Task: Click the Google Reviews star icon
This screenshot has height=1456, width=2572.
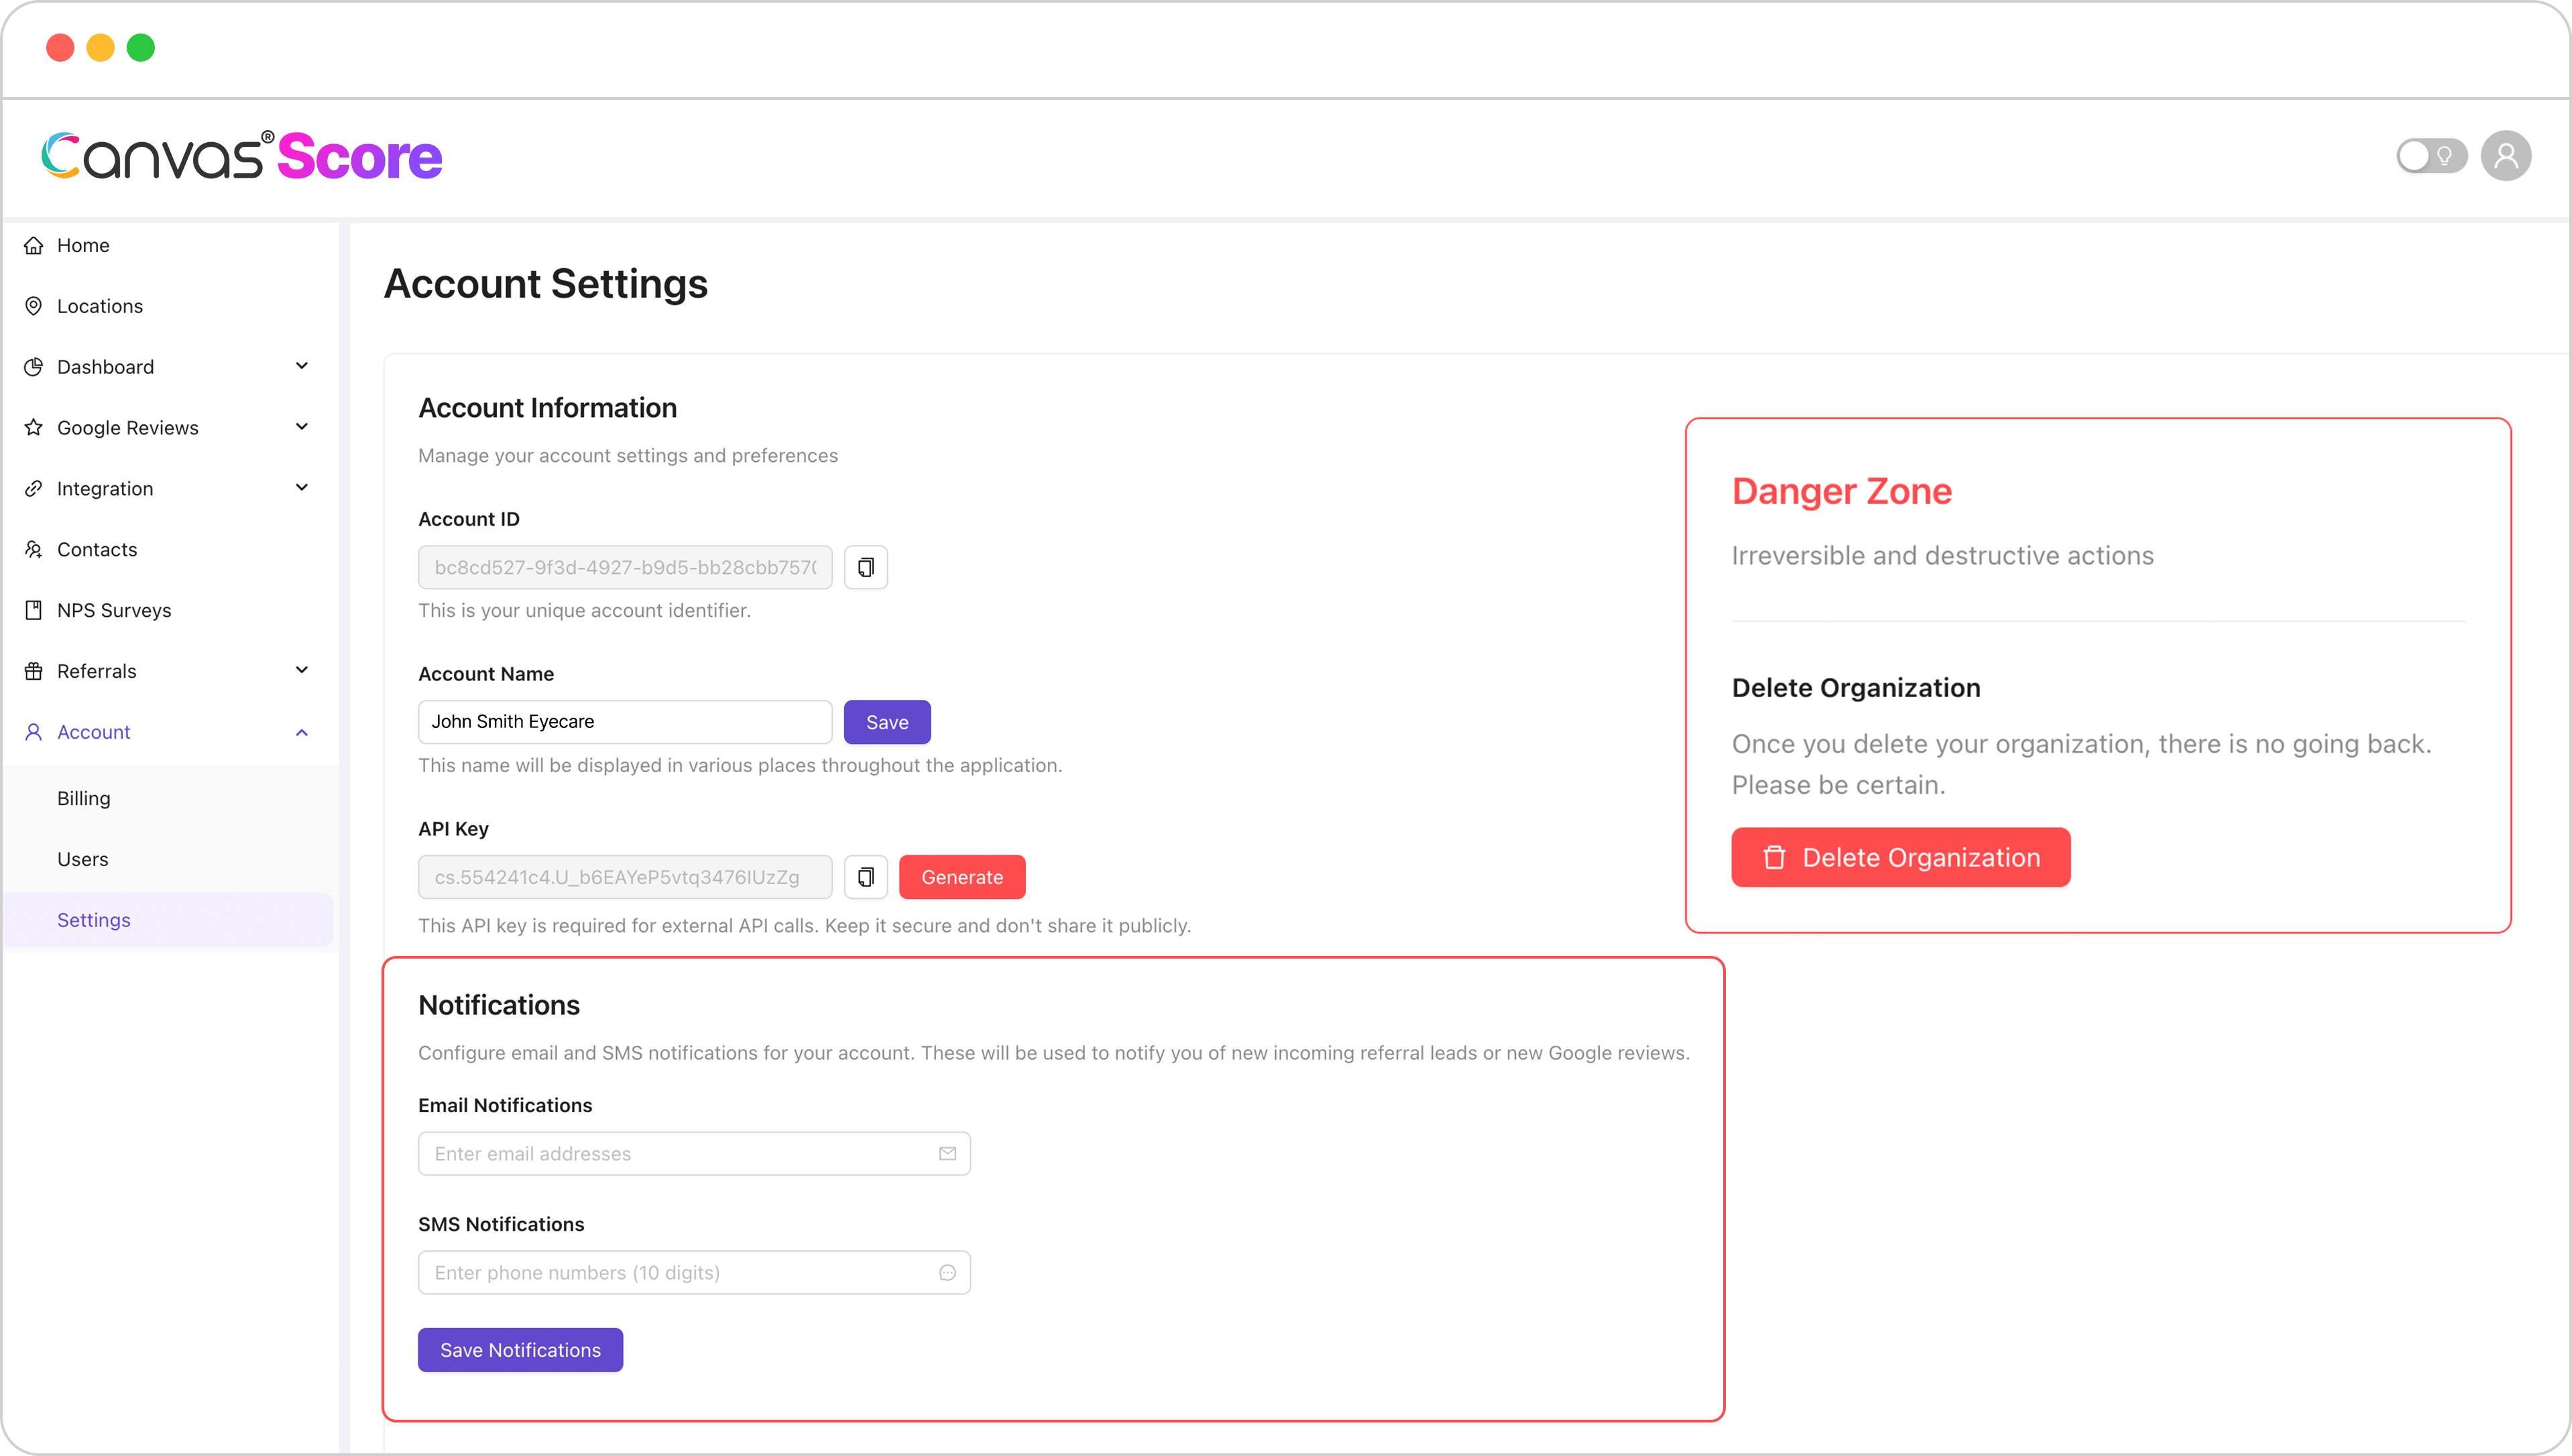Action: pyautogui.click(x=33, y=428)
